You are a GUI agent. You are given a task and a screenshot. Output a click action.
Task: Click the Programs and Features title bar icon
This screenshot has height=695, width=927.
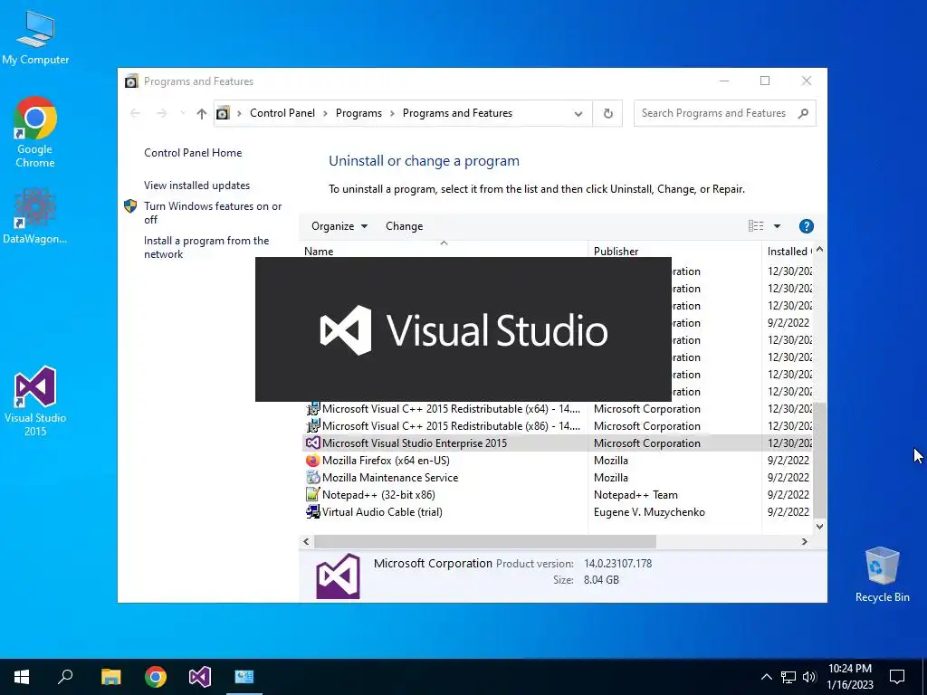(131, 81)
